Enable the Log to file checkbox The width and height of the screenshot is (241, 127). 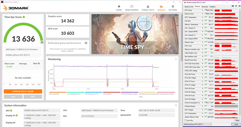pyautogui.click(x=186, y=120)
